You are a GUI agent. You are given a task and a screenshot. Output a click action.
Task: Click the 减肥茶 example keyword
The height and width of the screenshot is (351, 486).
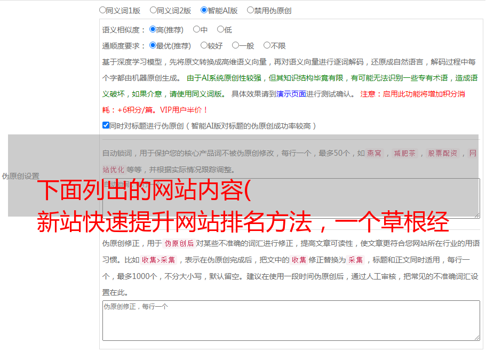(x=405, y=153)
